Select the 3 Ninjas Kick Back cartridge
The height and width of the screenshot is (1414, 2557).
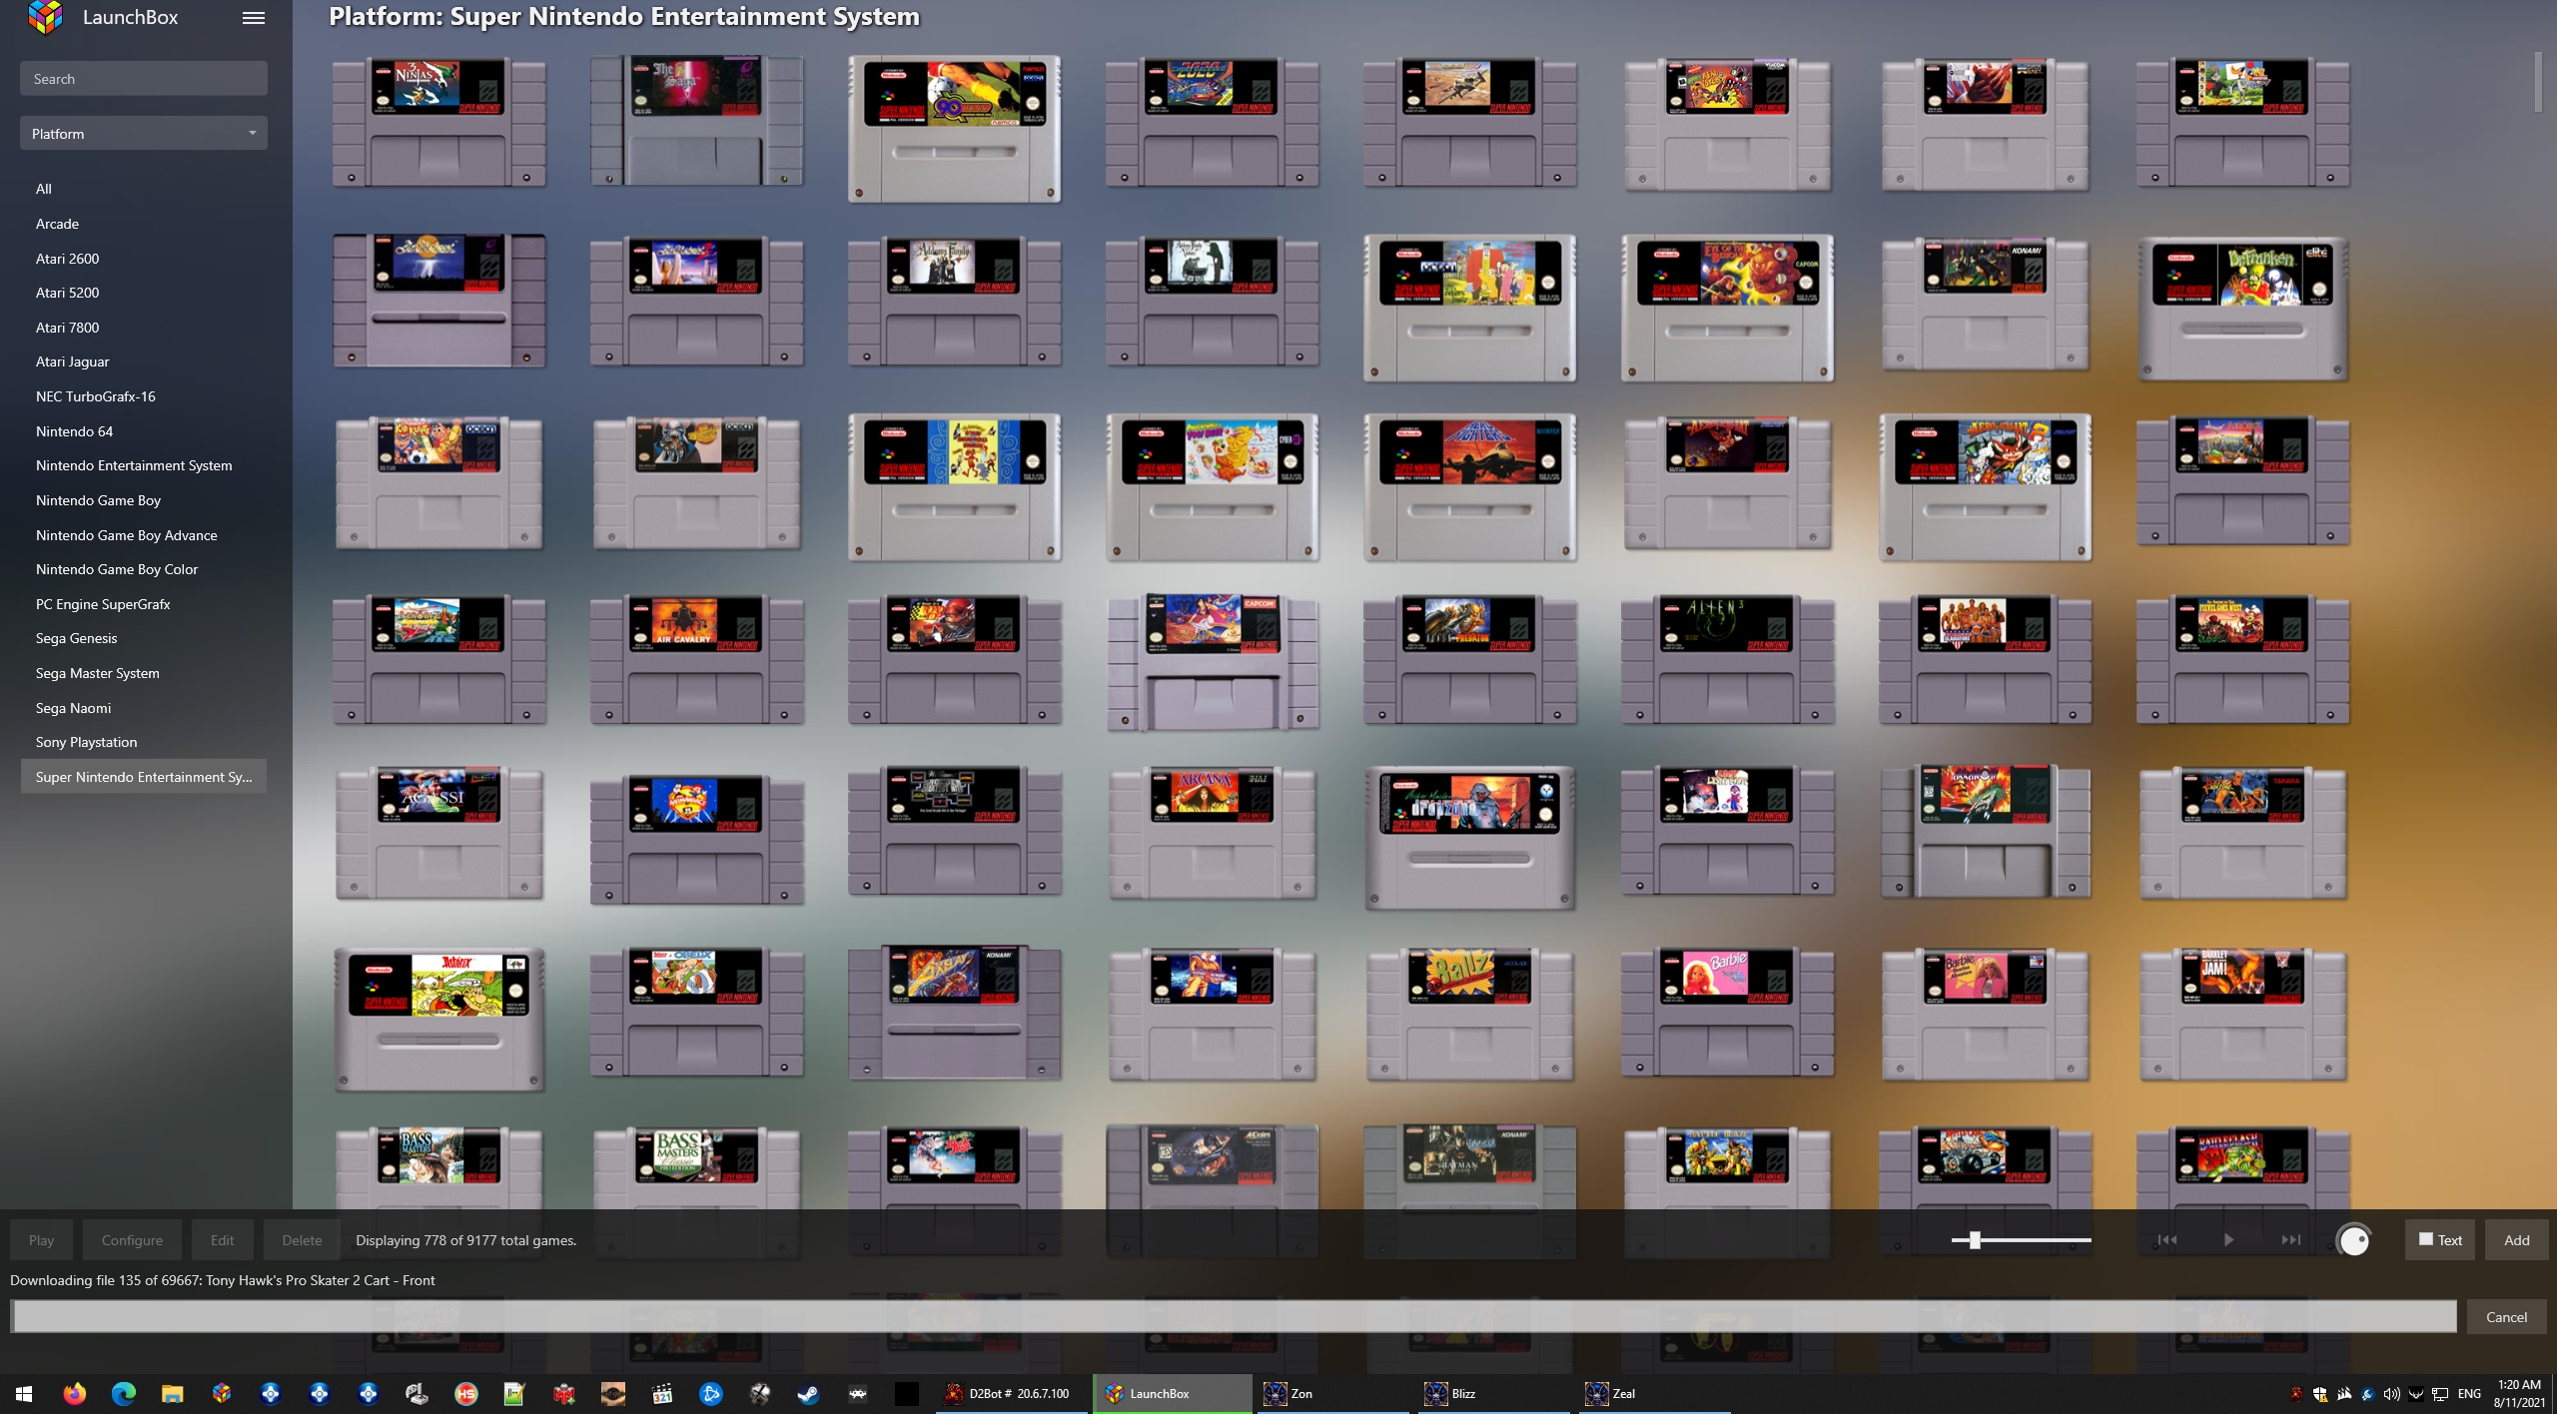tap(438, 122)
